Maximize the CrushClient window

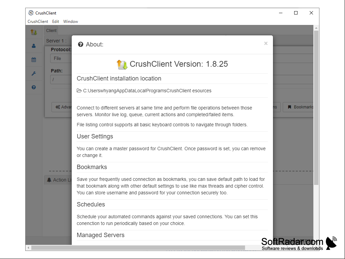click(296, 13)
